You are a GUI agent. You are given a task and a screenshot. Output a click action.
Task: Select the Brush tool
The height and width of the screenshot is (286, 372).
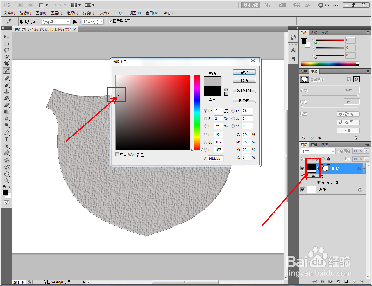click(x=7, y=85)
